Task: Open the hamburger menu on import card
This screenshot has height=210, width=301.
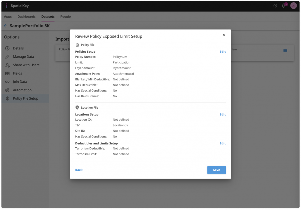Action: (285, 51)
